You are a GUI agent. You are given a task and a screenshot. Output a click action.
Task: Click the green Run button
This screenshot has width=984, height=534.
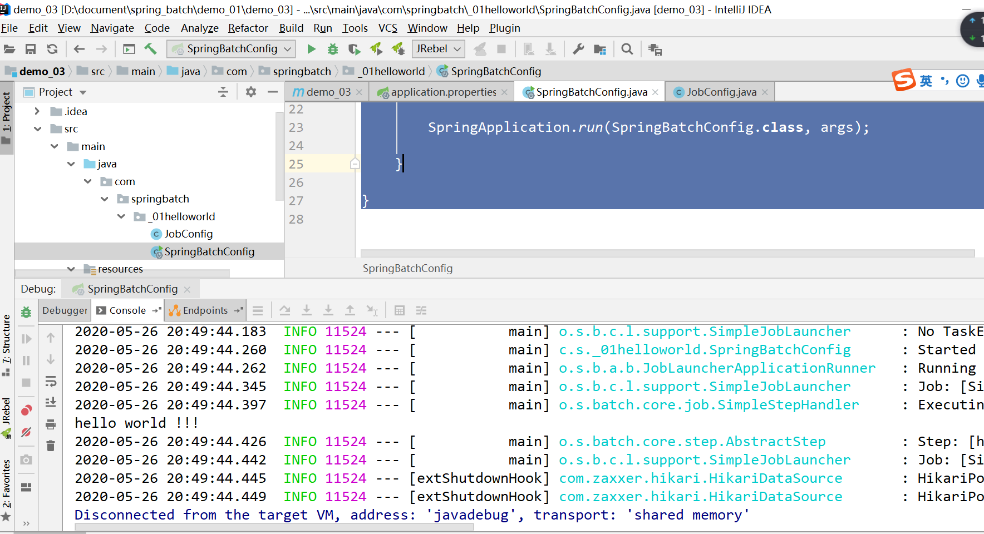[311, 49]
